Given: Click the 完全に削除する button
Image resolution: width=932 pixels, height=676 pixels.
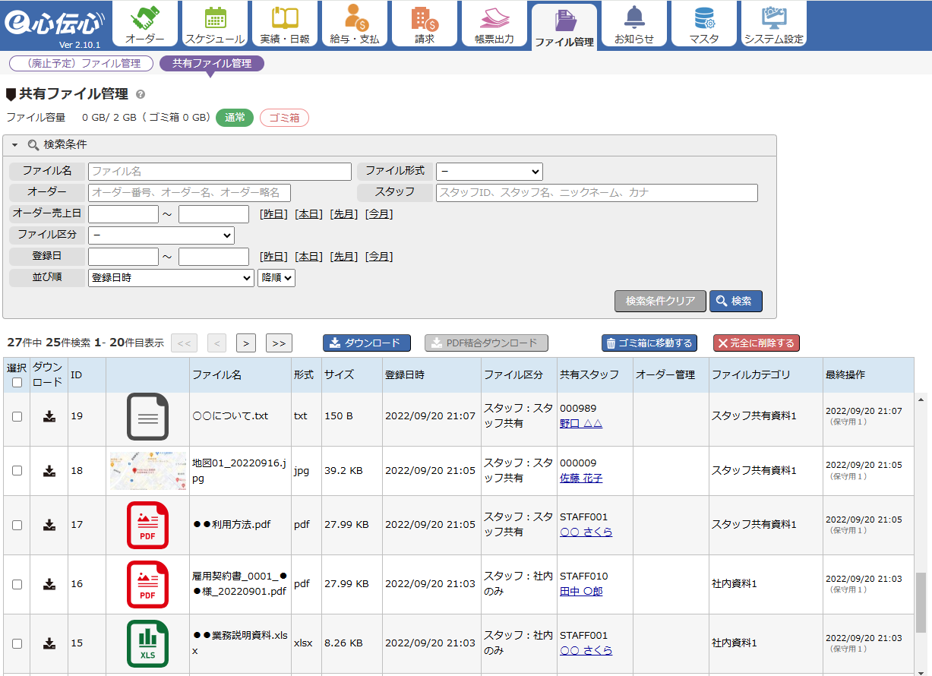Looking at the screenshot, I should coord(757,343).
